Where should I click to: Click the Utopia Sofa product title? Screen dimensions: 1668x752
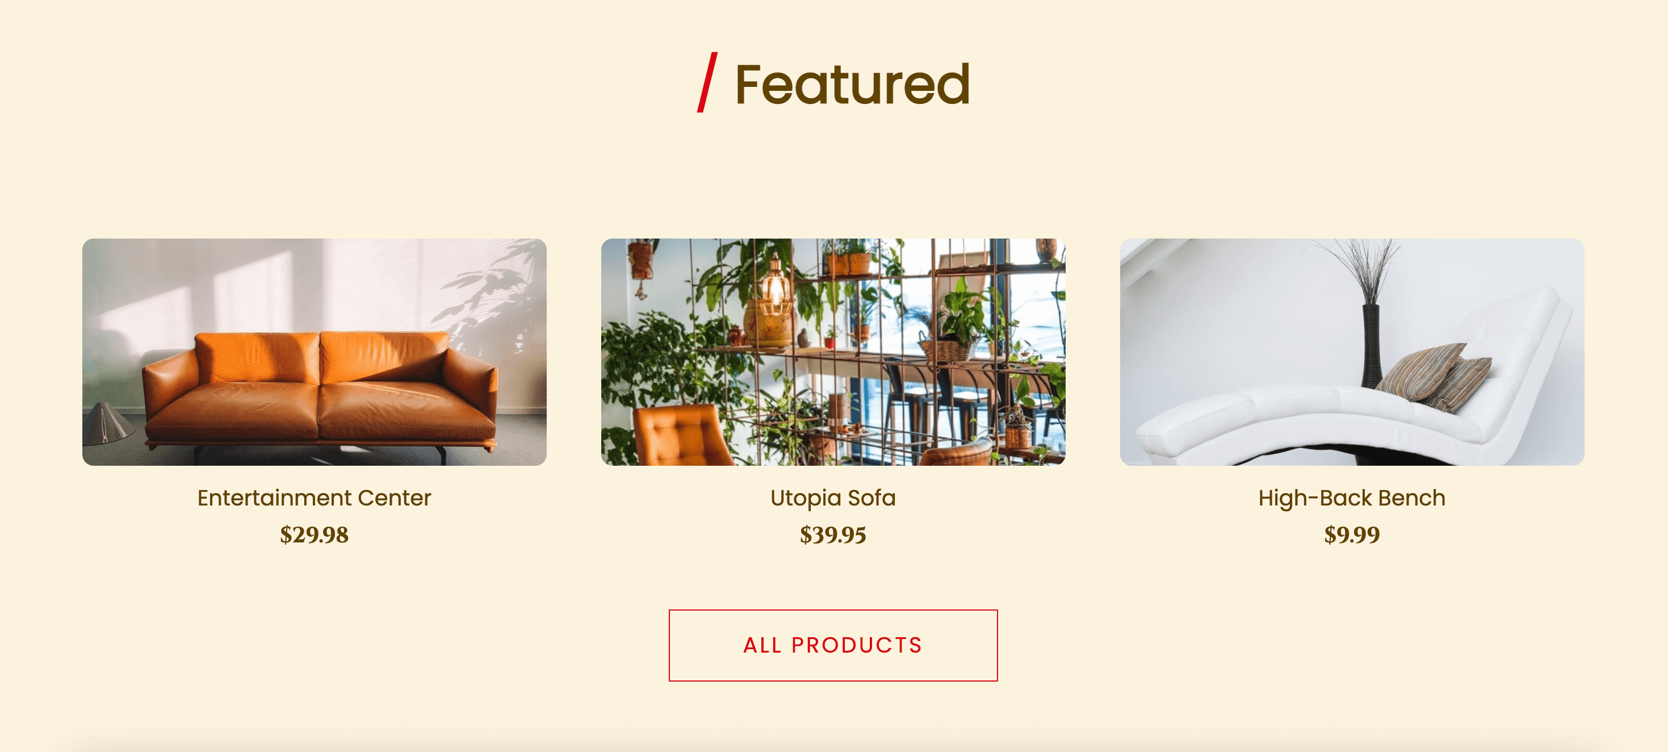833,498
